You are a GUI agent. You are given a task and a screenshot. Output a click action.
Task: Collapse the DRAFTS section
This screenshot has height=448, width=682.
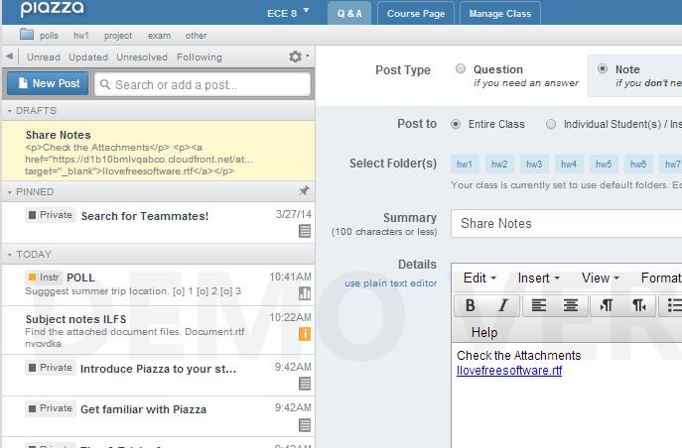point(10,111)
